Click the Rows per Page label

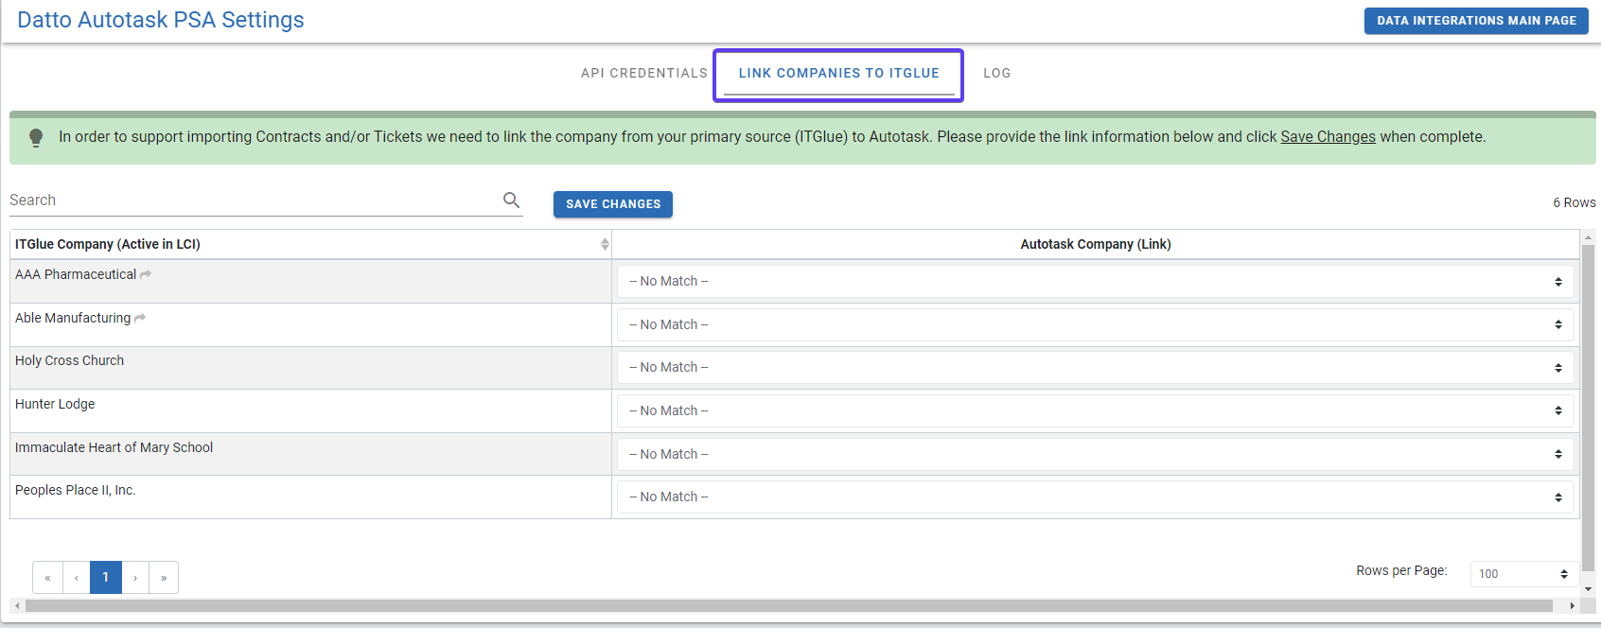point(1401,570)
